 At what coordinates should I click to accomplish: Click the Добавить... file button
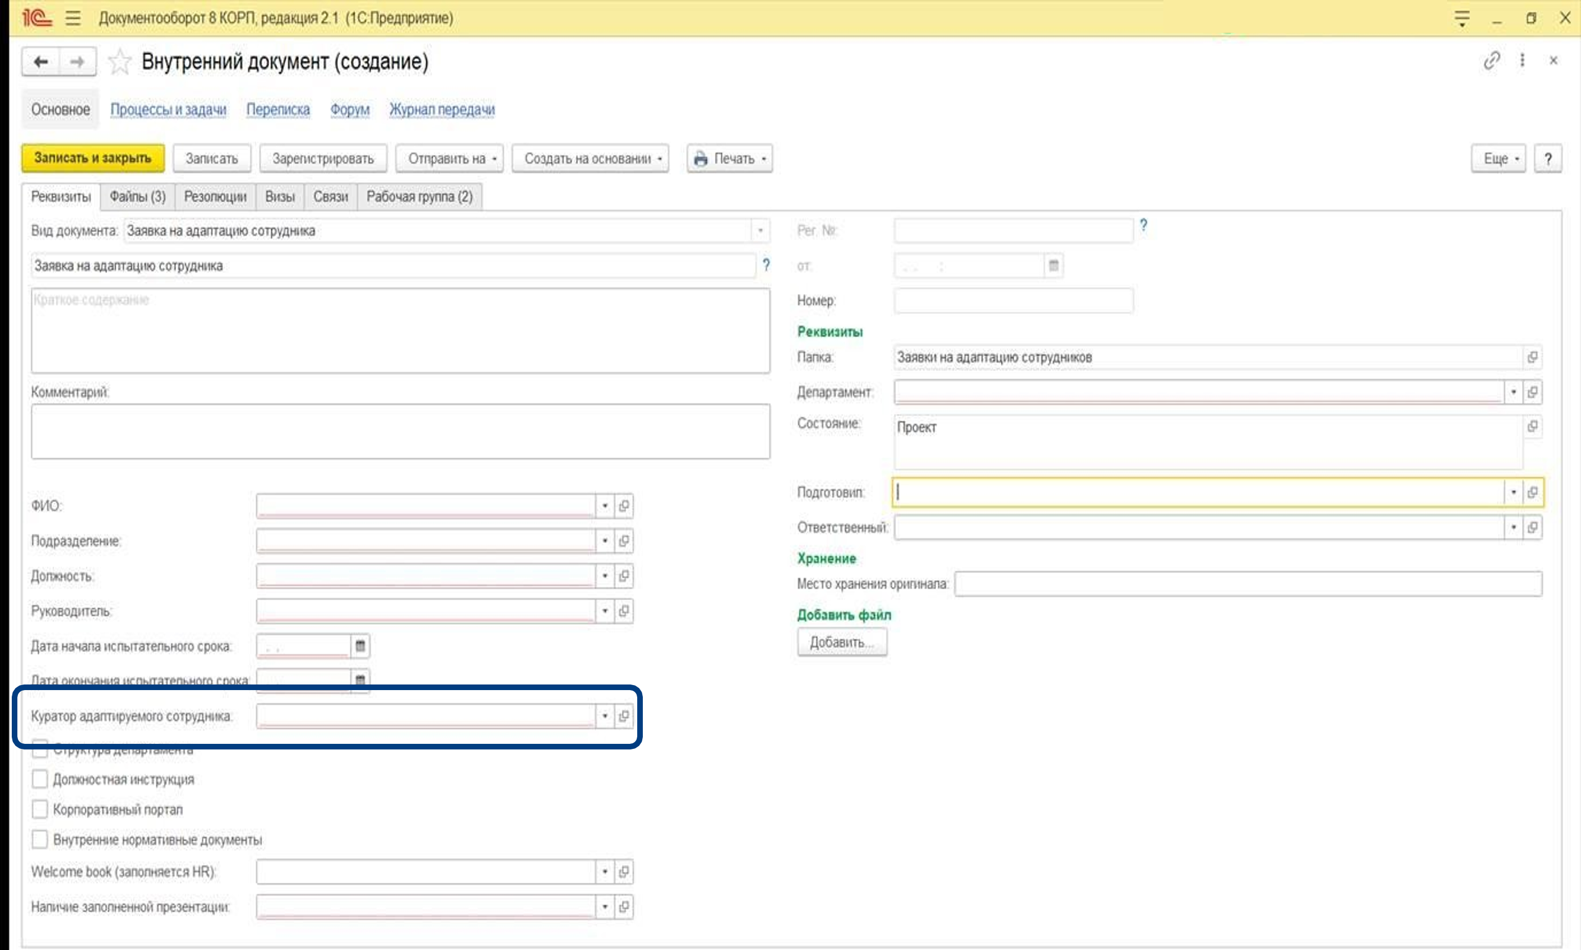click(x=842, y=642)
